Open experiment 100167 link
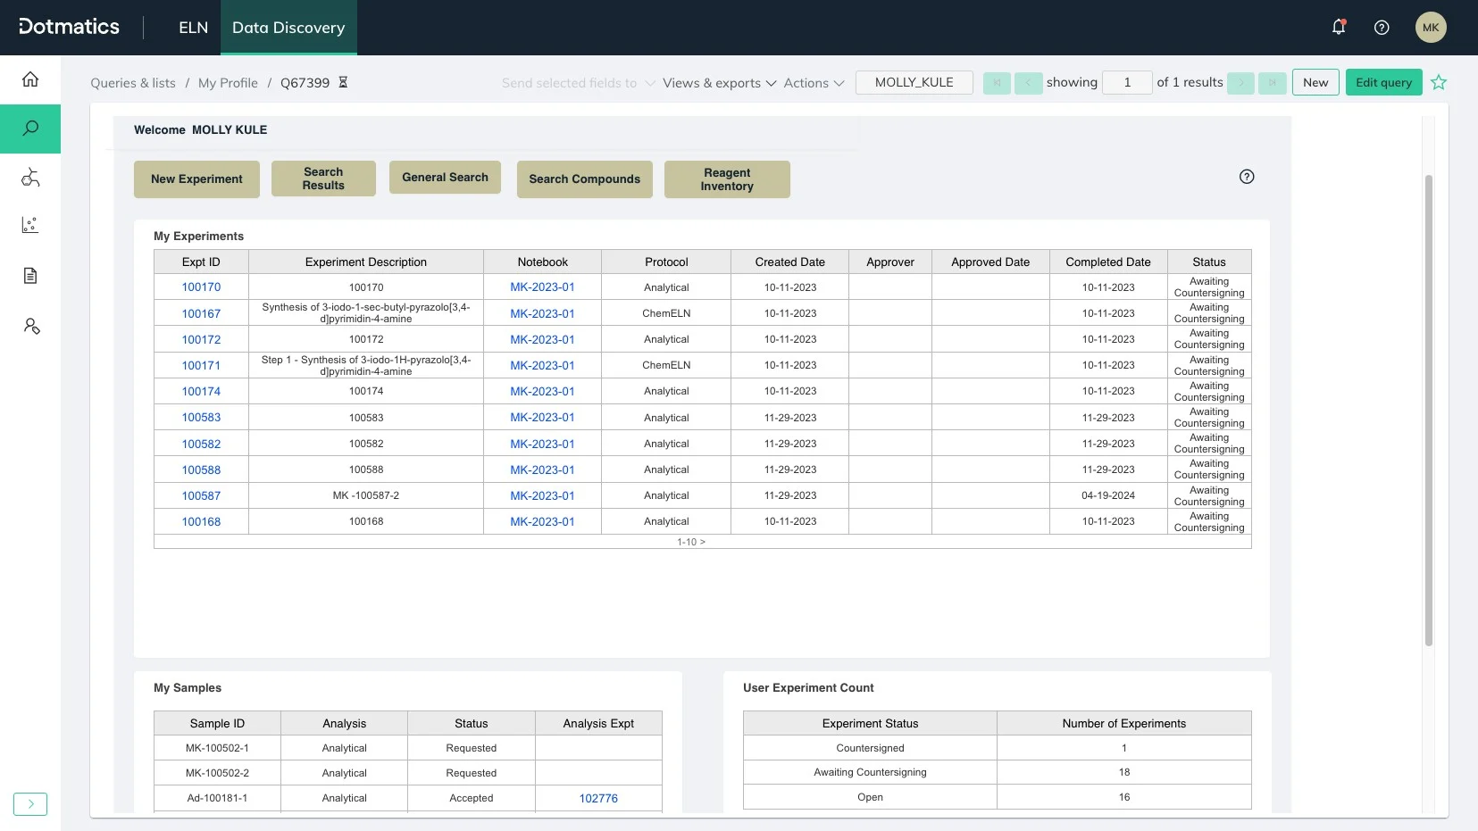The image size is (1478, 831). [201, 314]
